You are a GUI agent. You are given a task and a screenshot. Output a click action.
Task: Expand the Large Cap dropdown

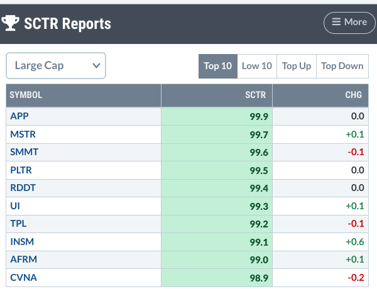tap(56, 65)
